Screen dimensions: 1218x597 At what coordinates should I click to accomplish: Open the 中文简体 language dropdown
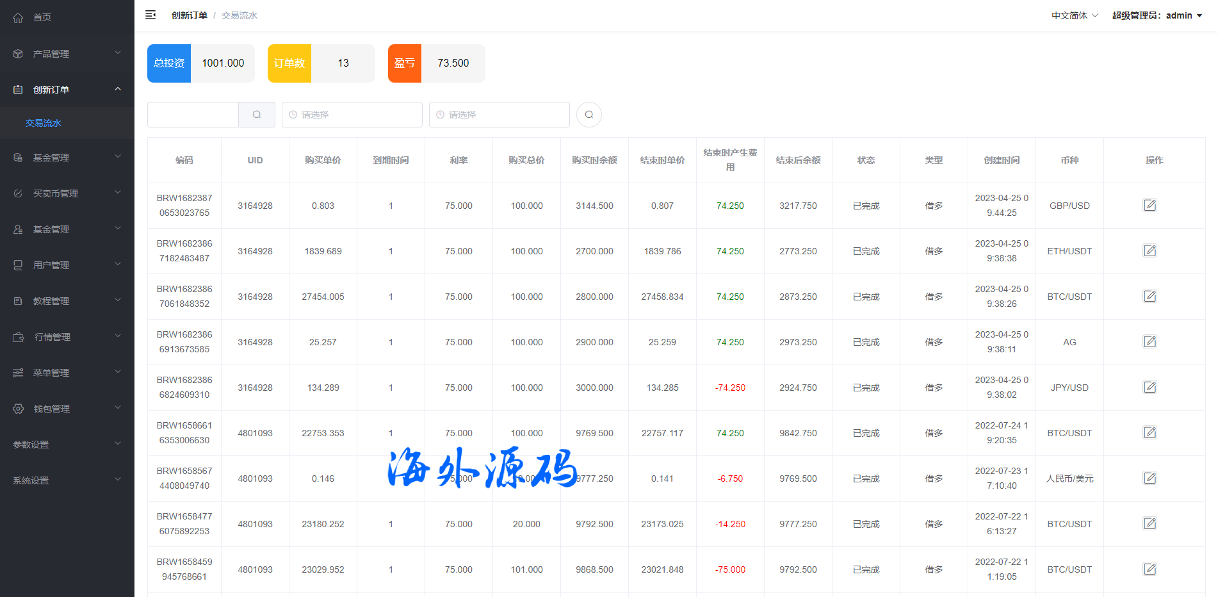tap(1074, 15)
